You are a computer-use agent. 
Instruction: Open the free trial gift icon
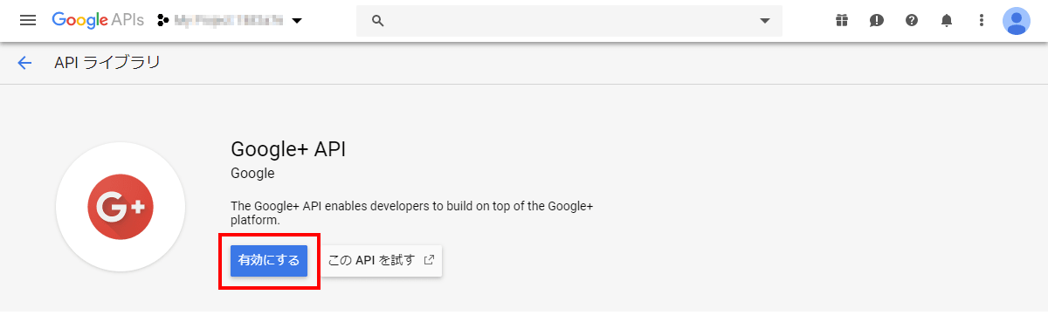coord(841,20)
